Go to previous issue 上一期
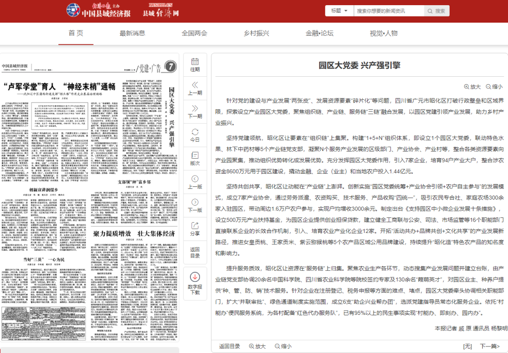 (x=195, y=88)
